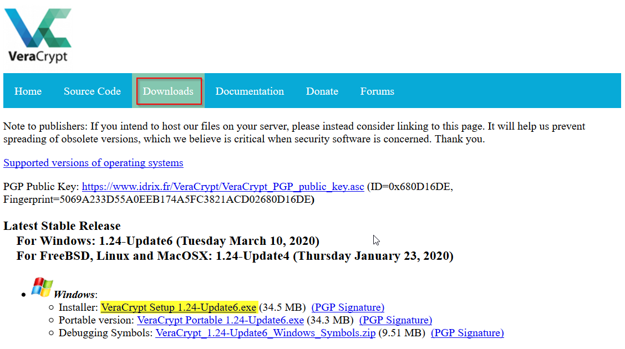Click the Donate menu item
Screen dimensions: 625x349
pyautogui.click(x=322, y=91)
